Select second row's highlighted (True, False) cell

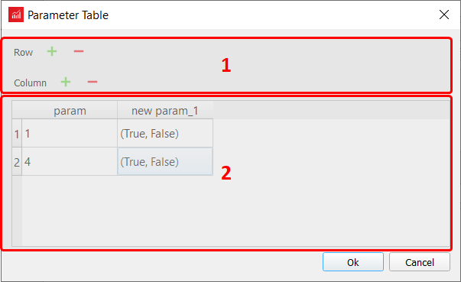click(x=165, y=161)
